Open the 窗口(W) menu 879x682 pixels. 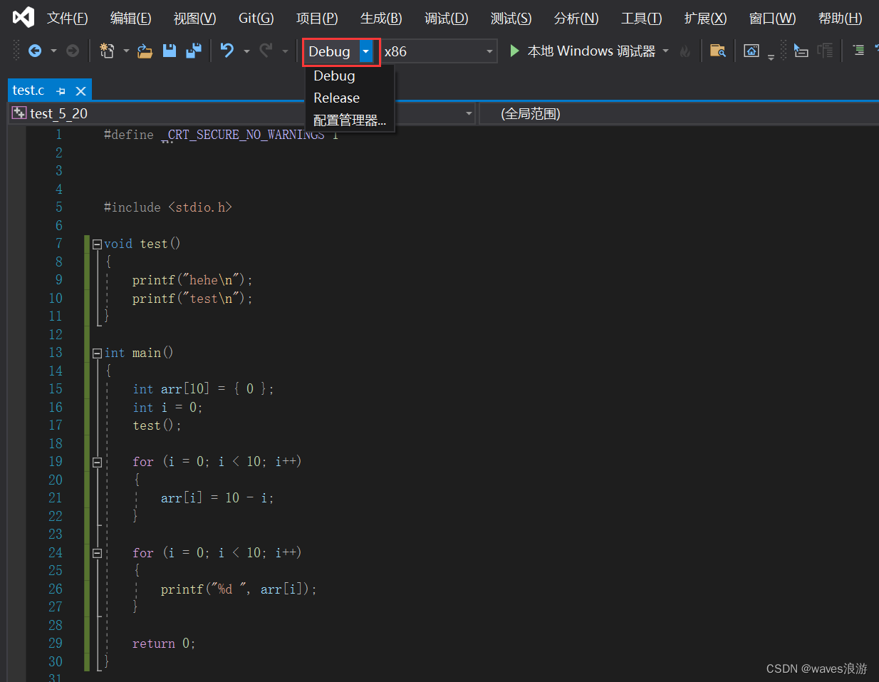pyautogui.click(x=772, y=18)
